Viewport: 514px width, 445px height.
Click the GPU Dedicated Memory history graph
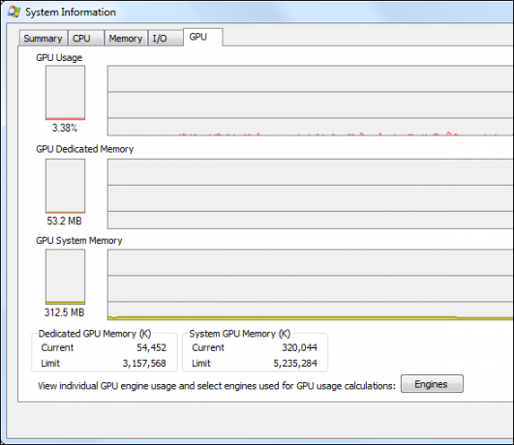point(311,194)
